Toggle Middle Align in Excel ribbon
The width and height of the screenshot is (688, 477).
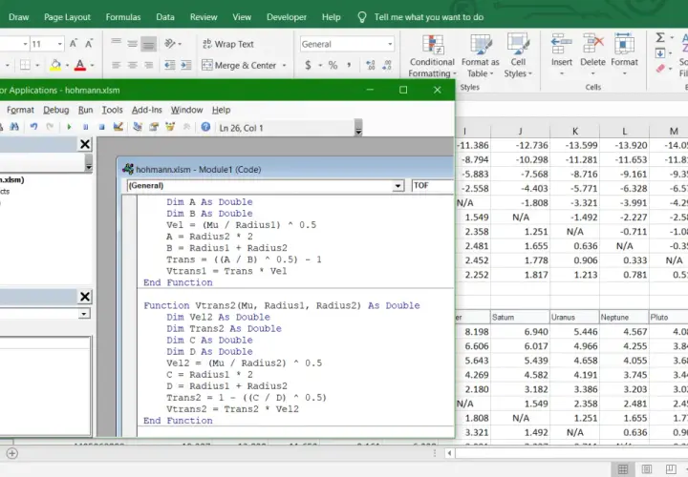[x=132, y=43]
